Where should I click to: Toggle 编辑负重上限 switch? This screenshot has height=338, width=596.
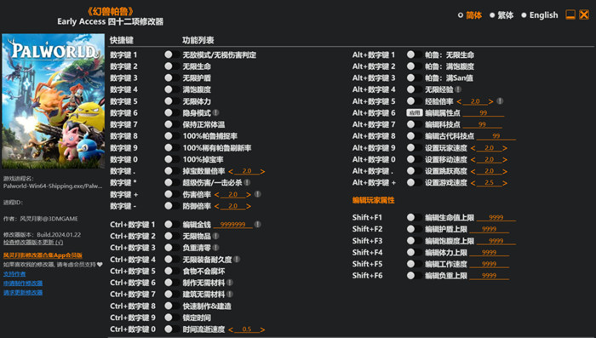click(x=414, y=276)
